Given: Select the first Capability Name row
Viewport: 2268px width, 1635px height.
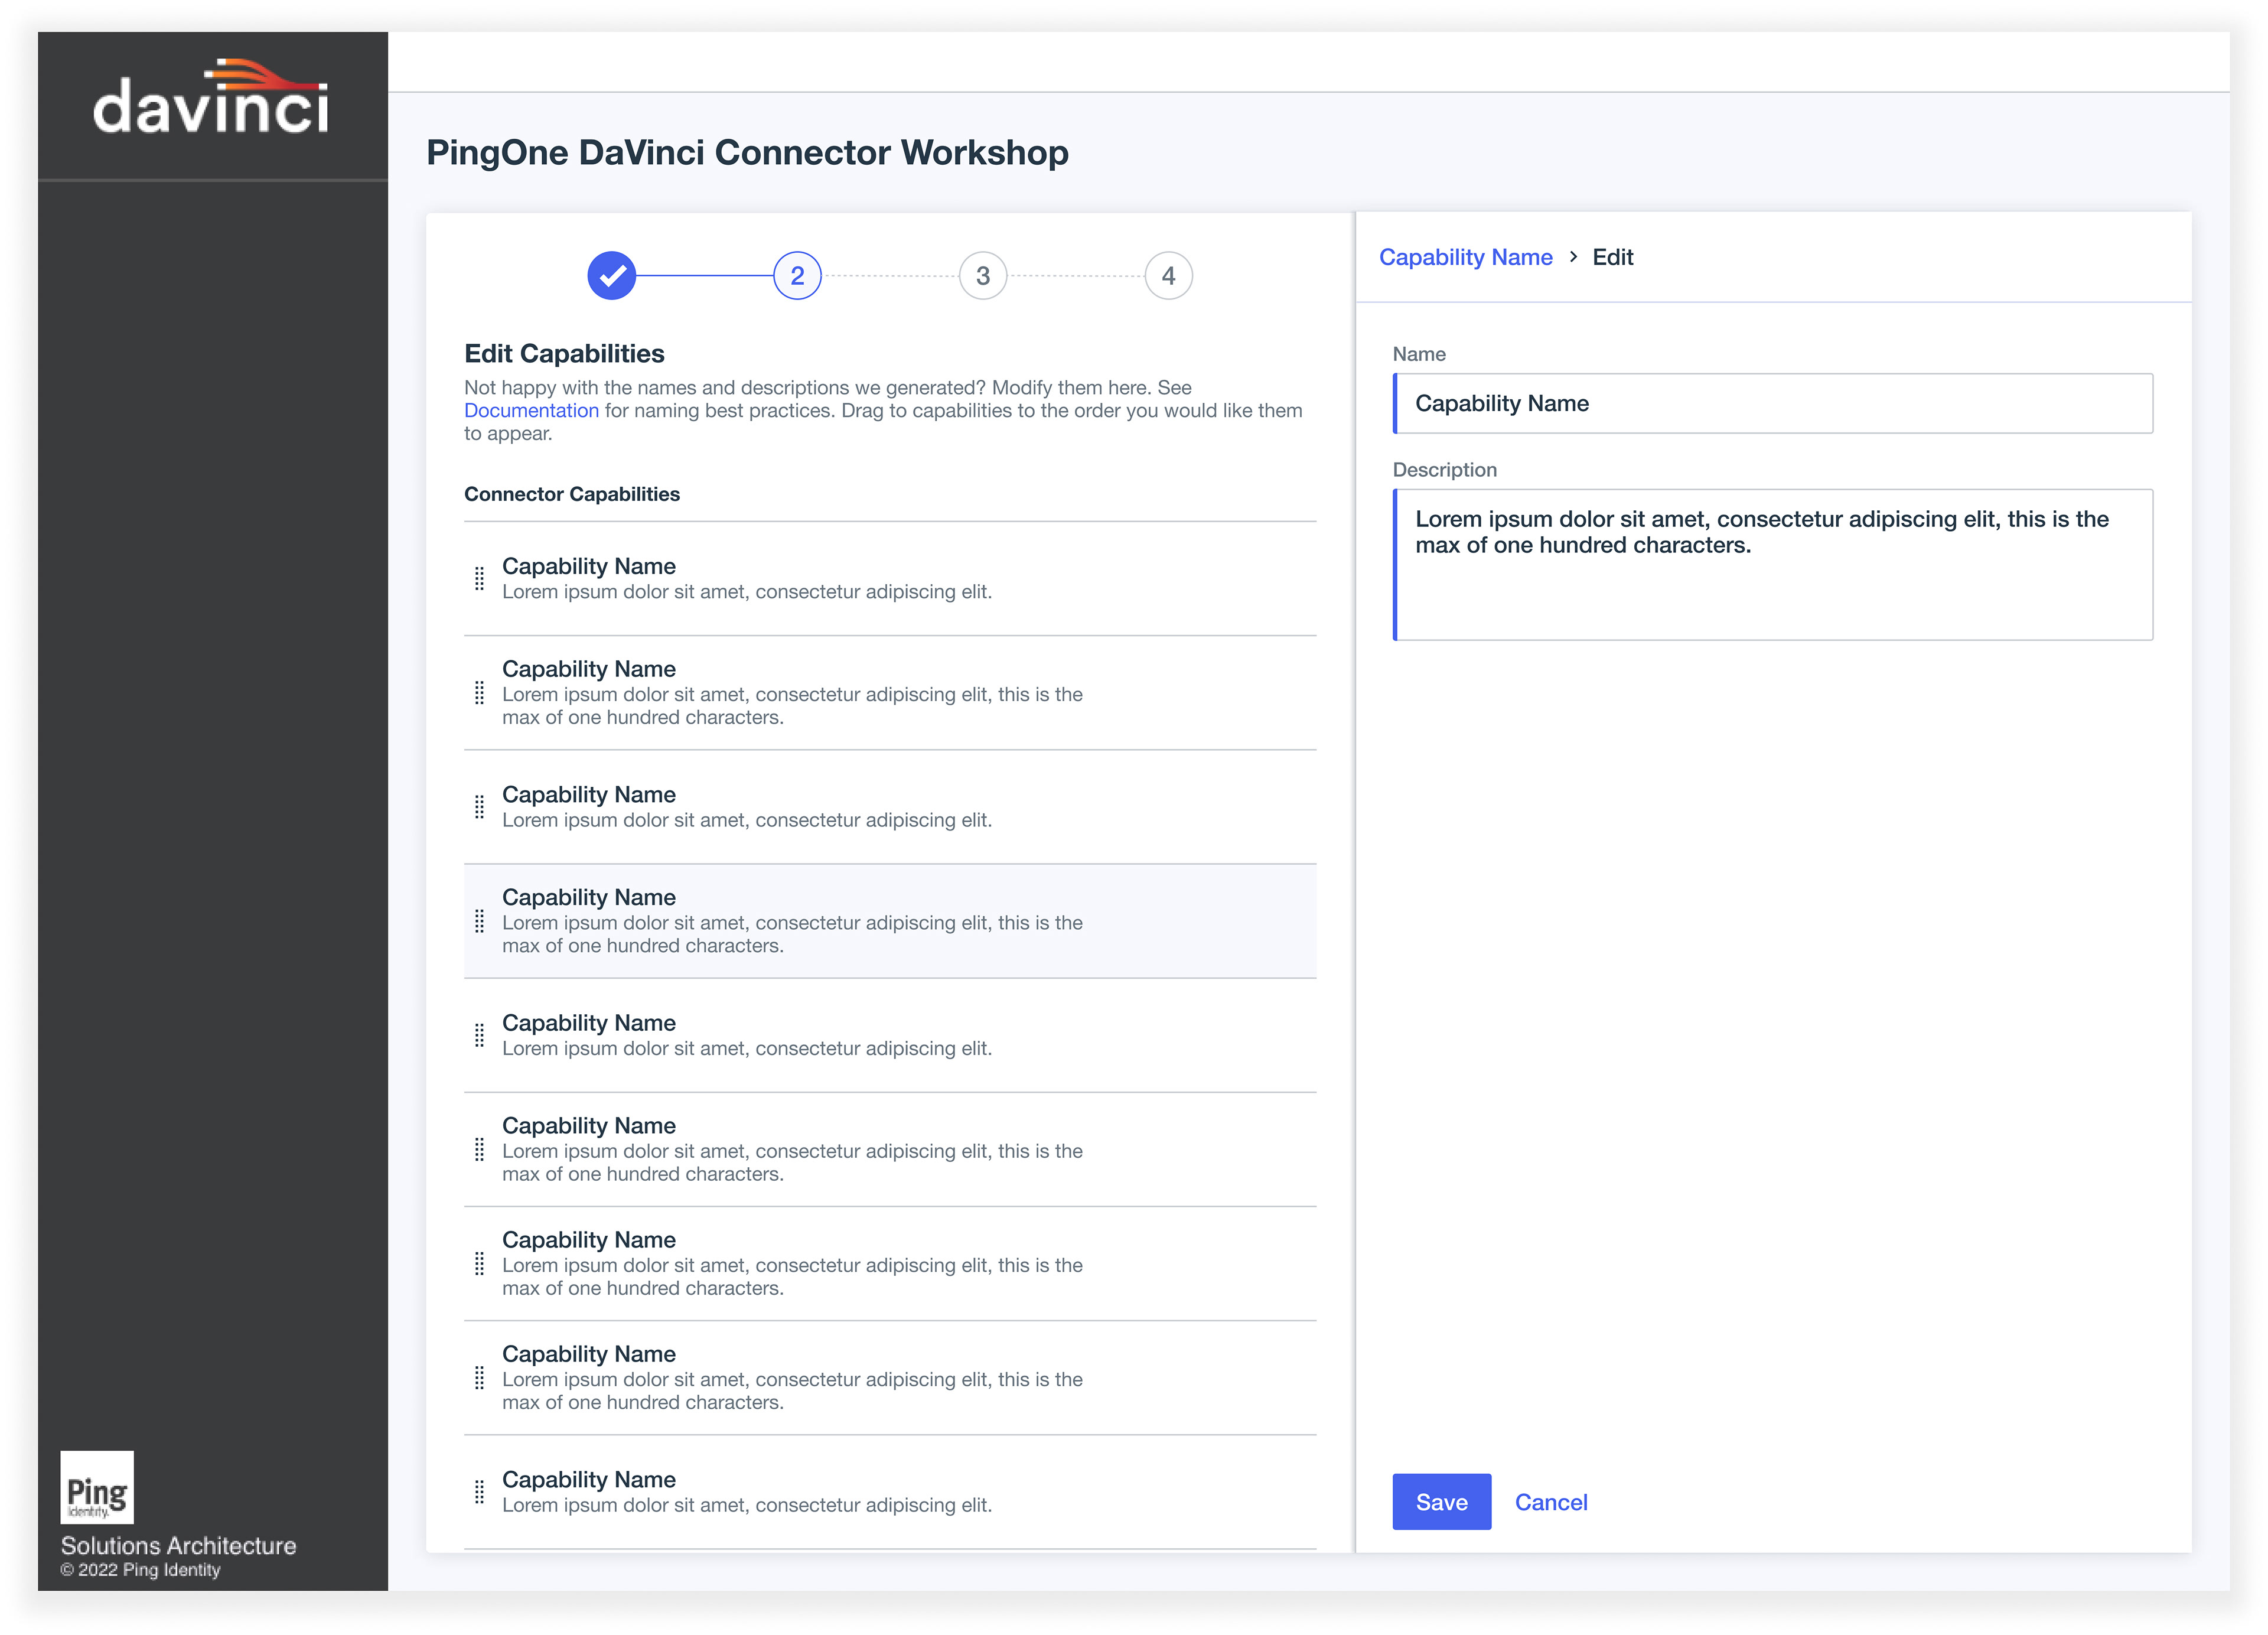Looking at the screenshot, I should tap(890, 578).
